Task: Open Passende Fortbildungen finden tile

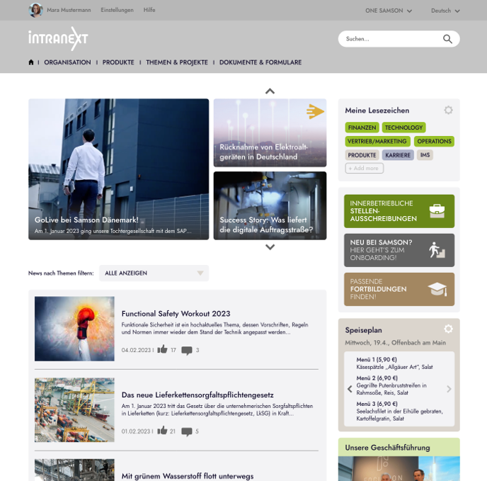Action: (x=399, y=289)
